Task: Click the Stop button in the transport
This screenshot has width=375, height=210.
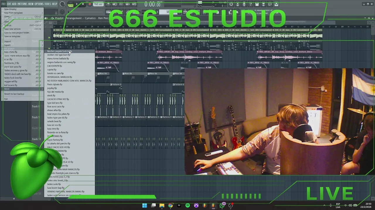Action: click(x=83, y=4)
